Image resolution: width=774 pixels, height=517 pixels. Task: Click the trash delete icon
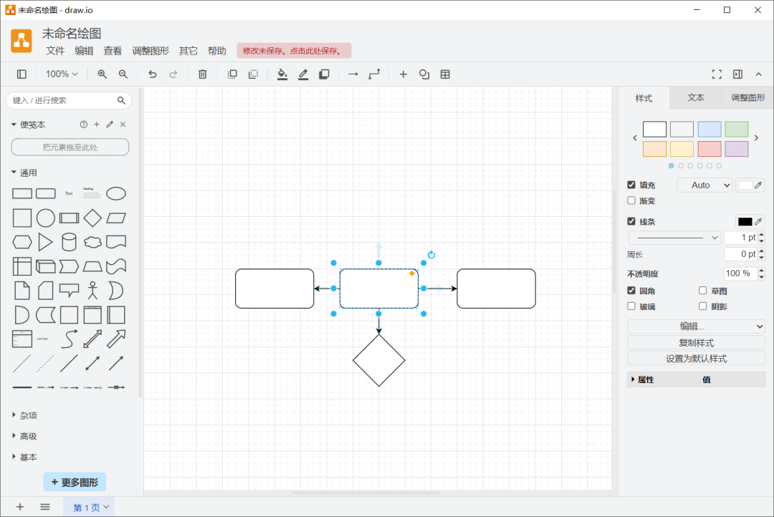(203, 74)
